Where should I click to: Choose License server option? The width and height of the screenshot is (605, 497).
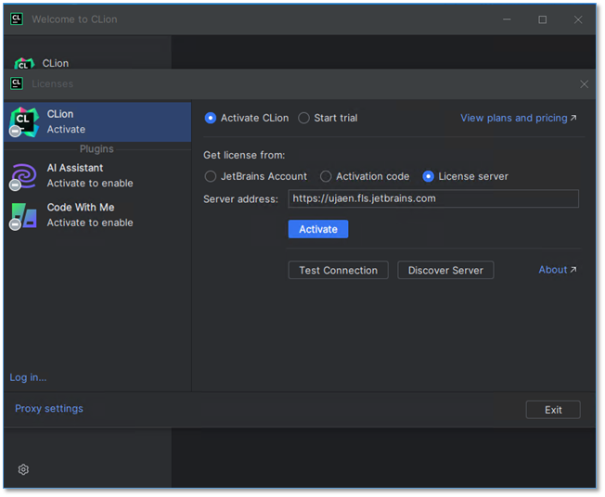coord(428,176)
